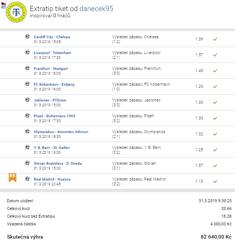Open the danecek95 user profile link
Screen dimensions: 235x243
tap(96, 8)
